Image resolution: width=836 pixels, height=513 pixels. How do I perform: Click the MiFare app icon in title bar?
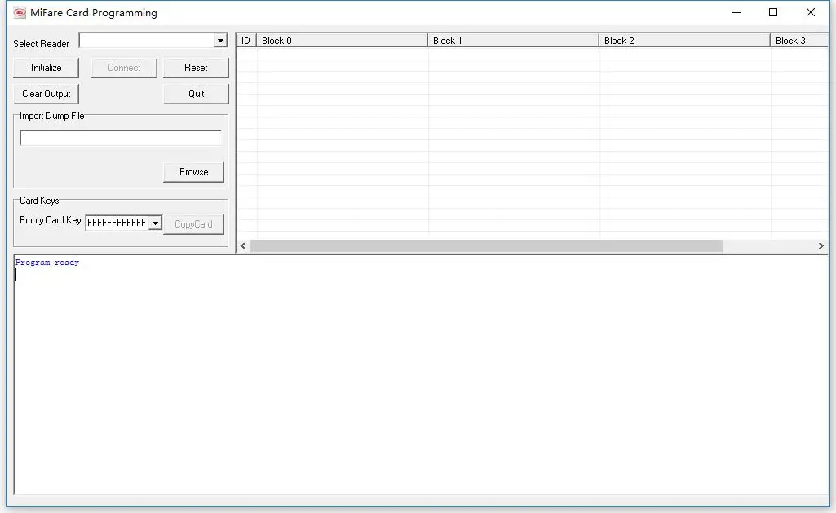[x=20, y=12]
